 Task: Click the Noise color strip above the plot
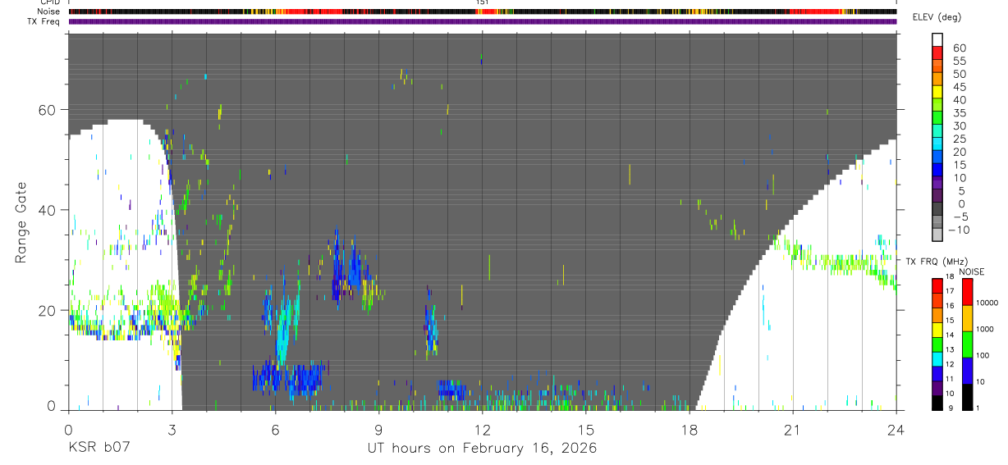pos(482,11)
